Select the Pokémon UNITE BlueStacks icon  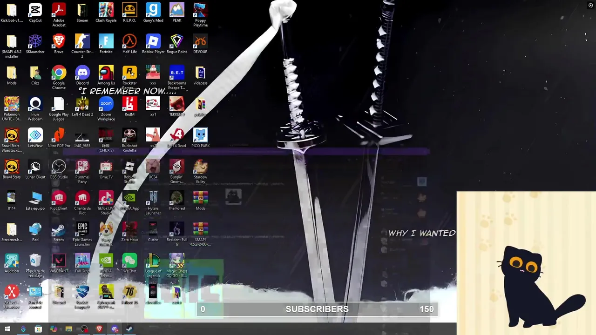(12, 109)
